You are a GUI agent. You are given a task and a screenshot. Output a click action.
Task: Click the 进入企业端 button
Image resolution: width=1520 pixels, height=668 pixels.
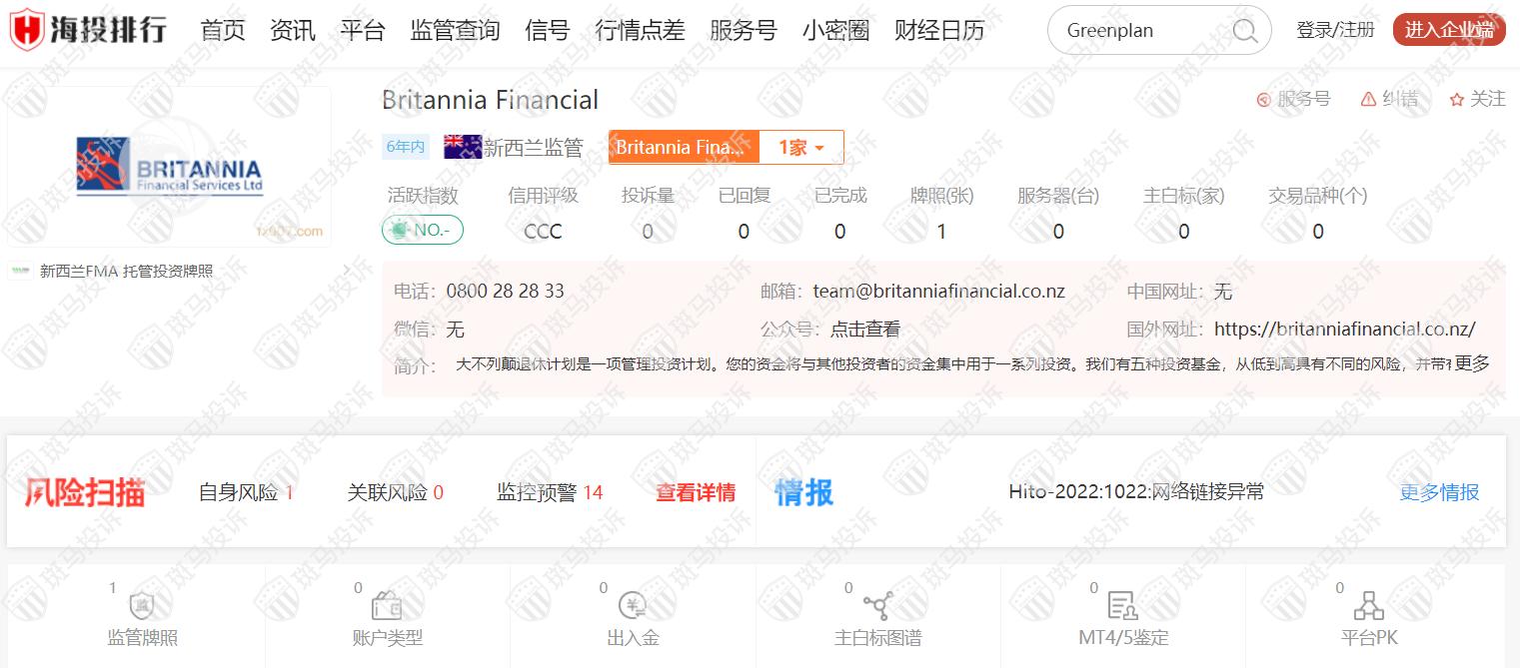[x=1448, y=30]
